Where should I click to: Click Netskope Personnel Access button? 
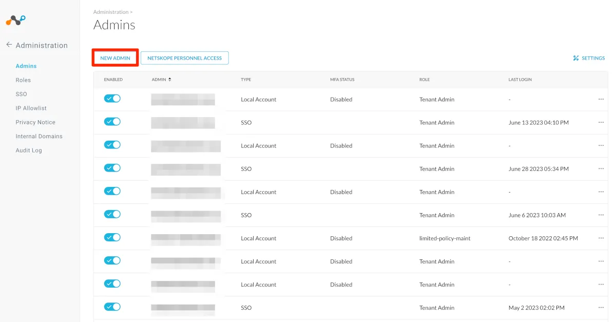tap(184, 58)
